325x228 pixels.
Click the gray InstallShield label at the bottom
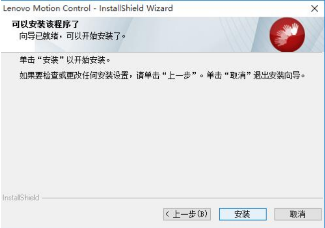pos(20,198)
